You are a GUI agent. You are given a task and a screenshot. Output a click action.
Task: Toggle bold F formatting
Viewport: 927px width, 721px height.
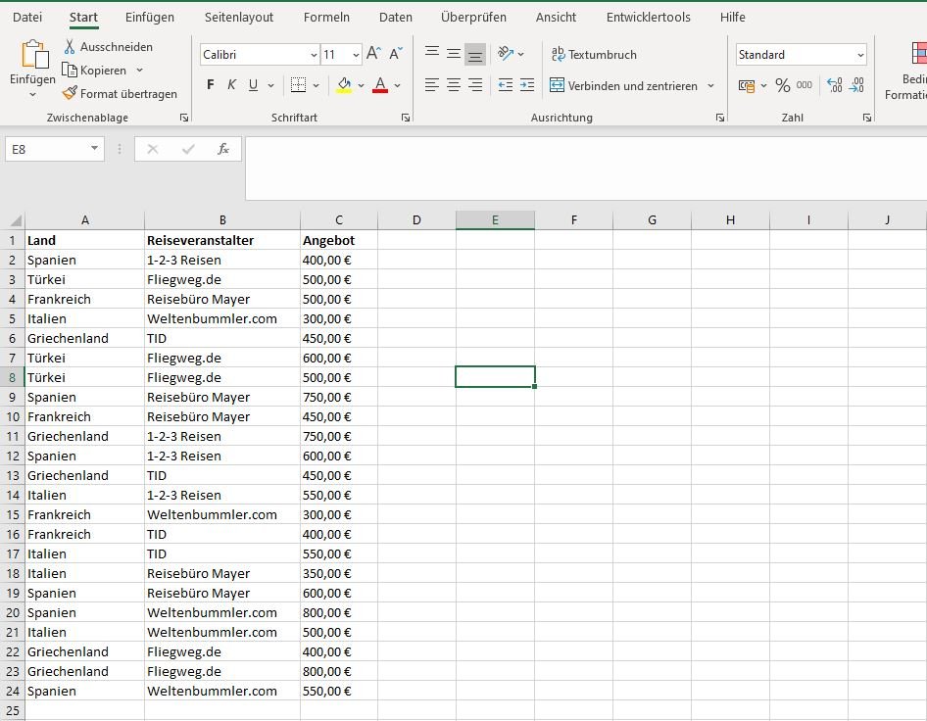(x=211, y=85)
